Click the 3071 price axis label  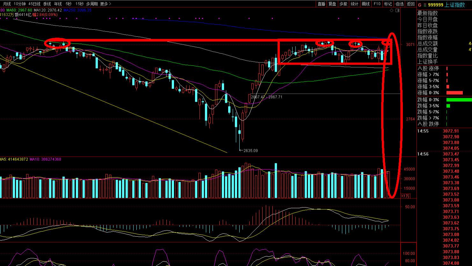(410, 45)
